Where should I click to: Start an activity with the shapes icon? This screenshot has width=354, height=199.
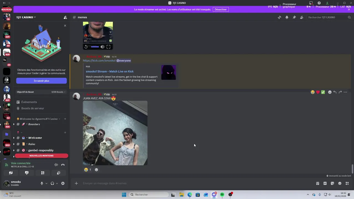pos(43,173)
